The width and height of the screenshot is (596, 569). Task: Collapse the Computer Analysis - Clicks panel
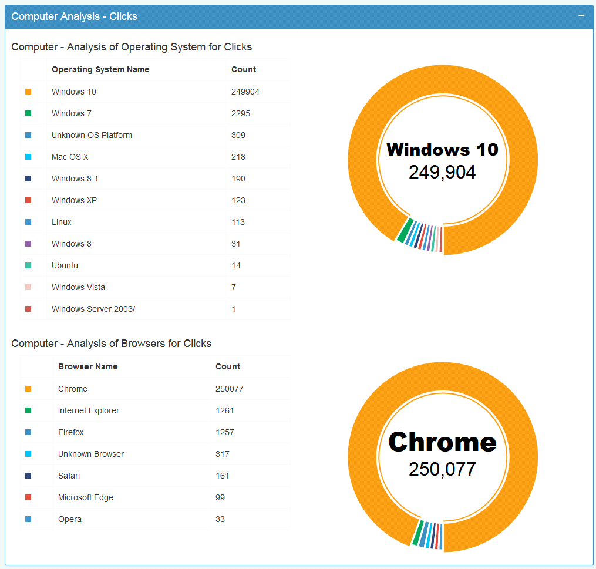coord(581,16)
